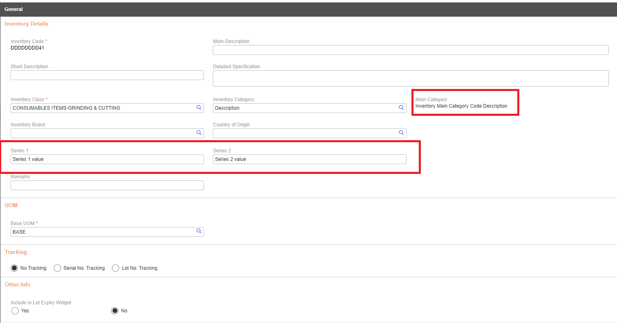Open the Base UOM lookup search

tap(199, 231)
